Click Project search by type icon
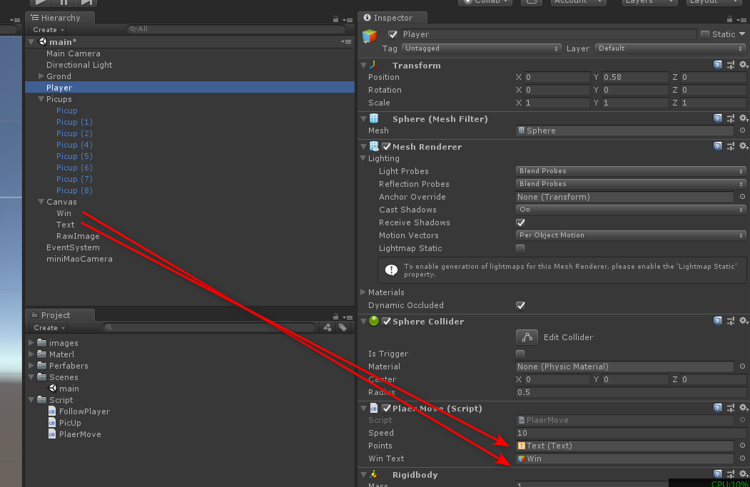Viewport: 750px width, 487px height. [x=328, y=327]
